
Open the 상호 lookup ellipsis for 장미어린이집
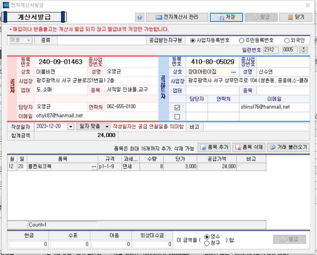(x=233, y=72)
